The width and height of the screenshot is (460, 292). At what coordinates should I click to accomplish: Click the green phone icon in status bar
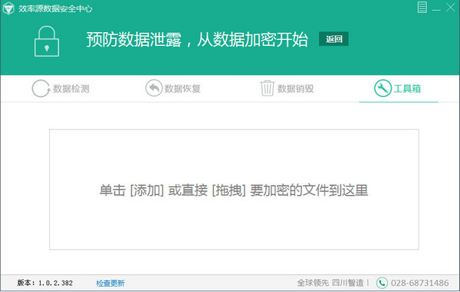382,283
